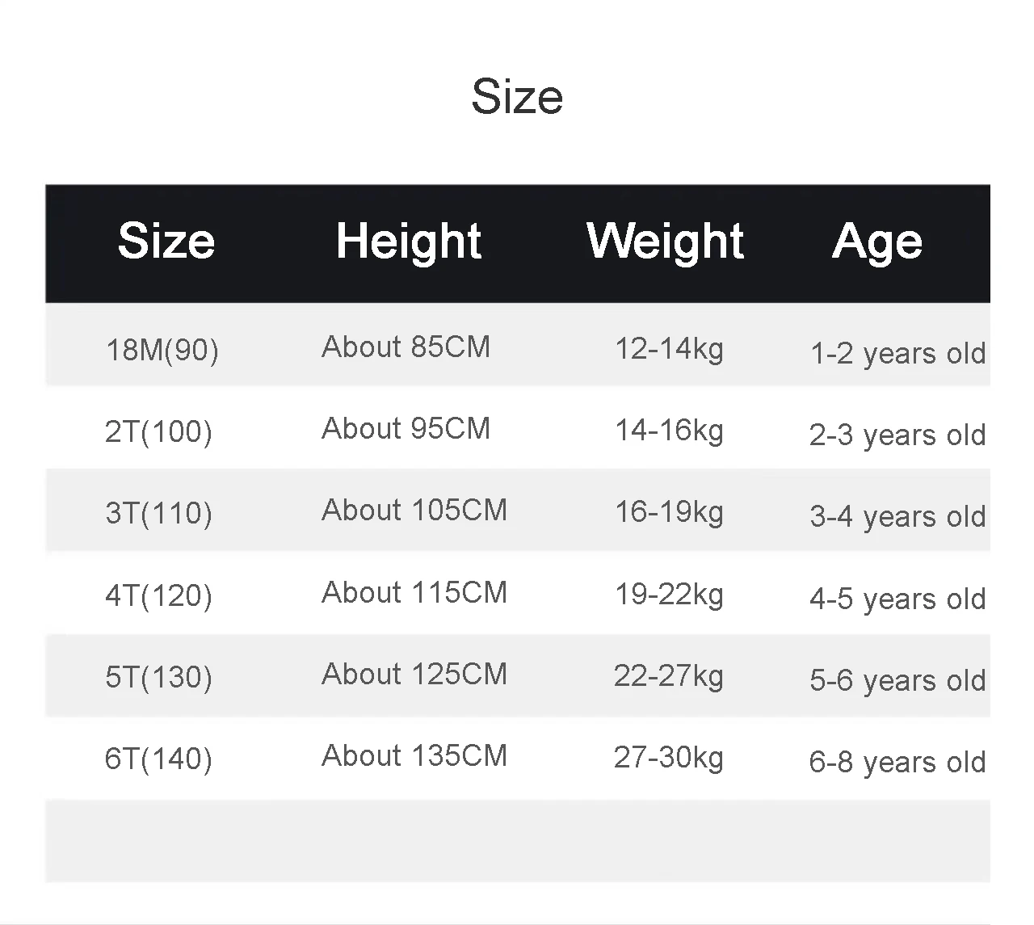The width and height of the screenshot is (1034, 925).
Task: Click the "About 105CM" height cell
Action: 414,511
